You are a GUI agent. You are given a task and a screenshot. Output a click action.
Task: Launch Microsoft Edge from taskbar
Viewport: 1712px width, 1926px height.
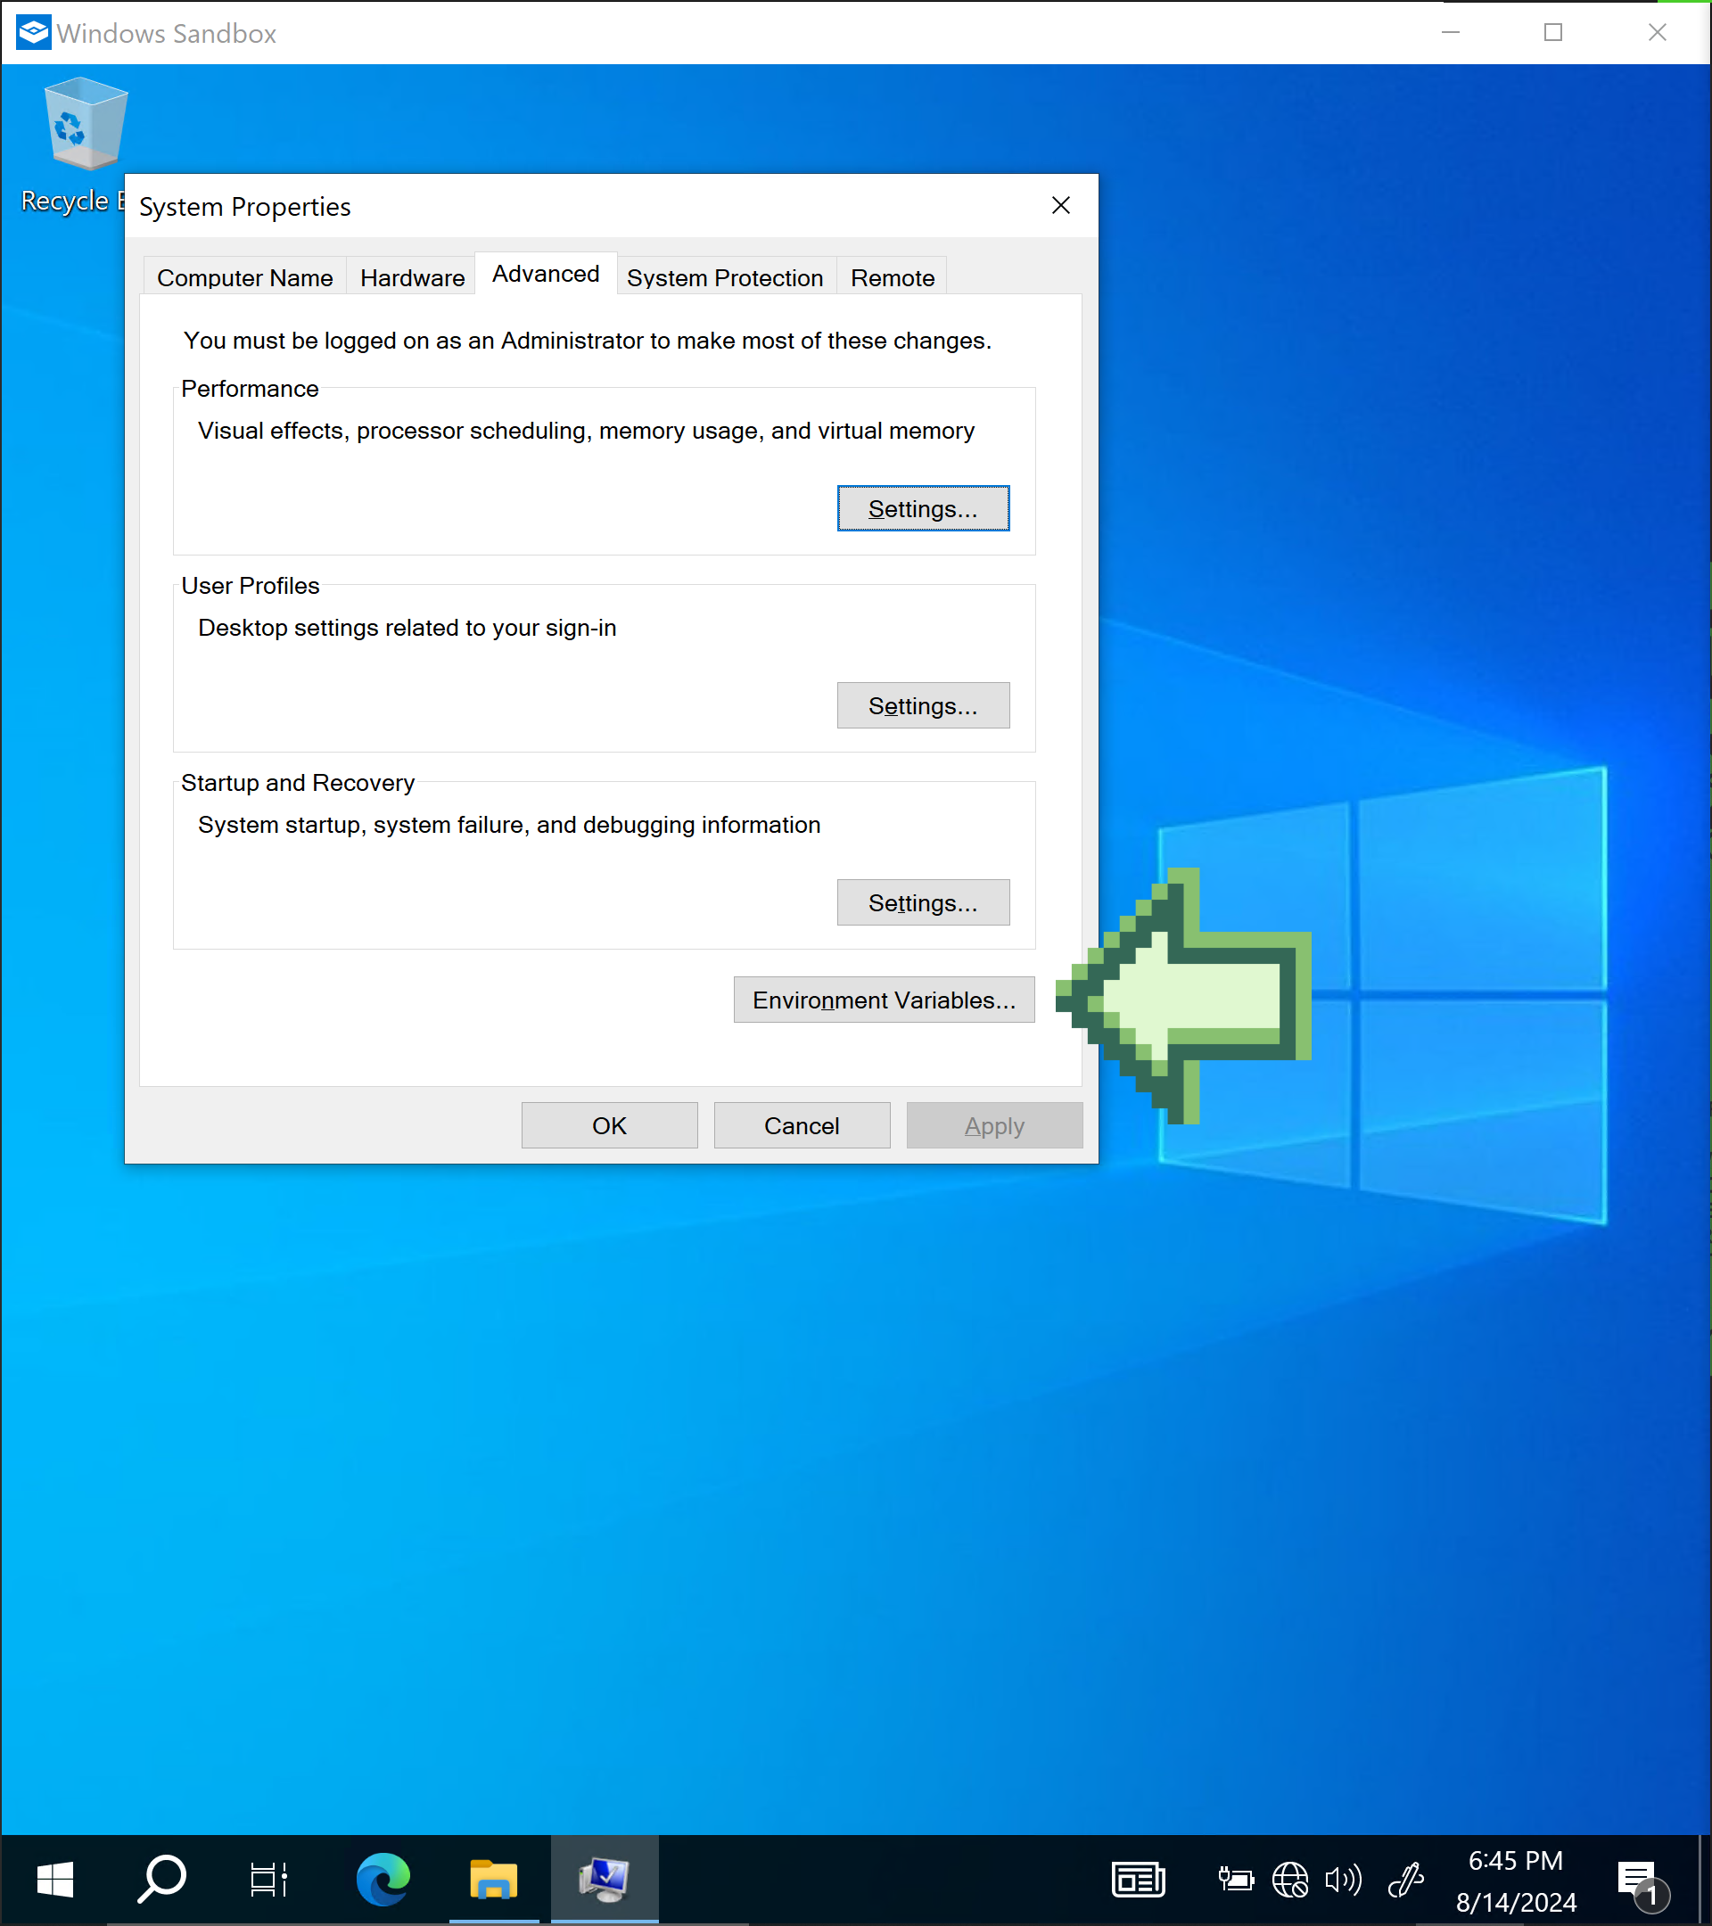pos(382,1878)
